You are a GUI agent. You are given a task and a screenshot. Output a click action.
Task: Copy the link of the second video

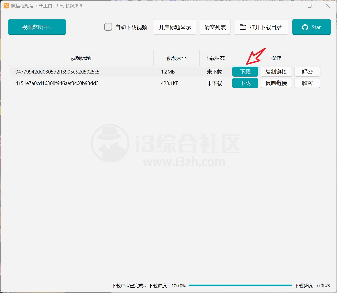pos(276,83)
